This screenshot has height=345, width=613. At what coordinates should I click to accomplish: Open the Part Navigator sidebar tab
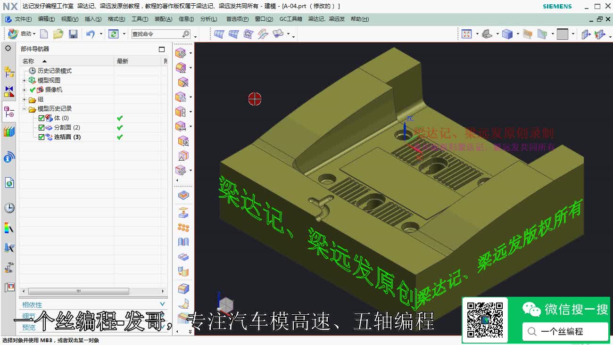coord(9,112)
